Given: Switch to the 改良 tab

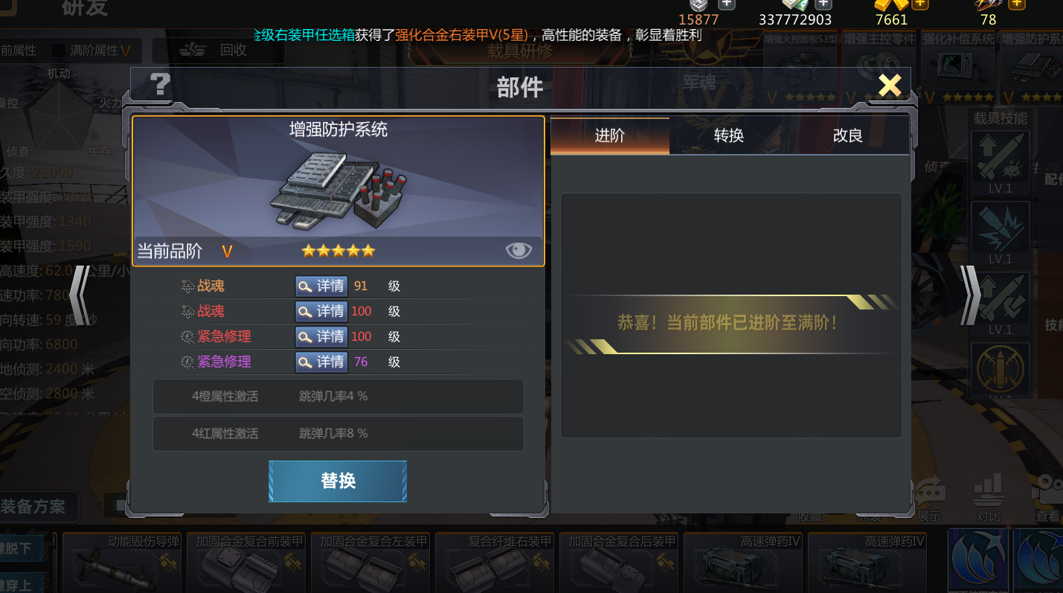Looking at the screenshot, I should (x=848, y=135).
